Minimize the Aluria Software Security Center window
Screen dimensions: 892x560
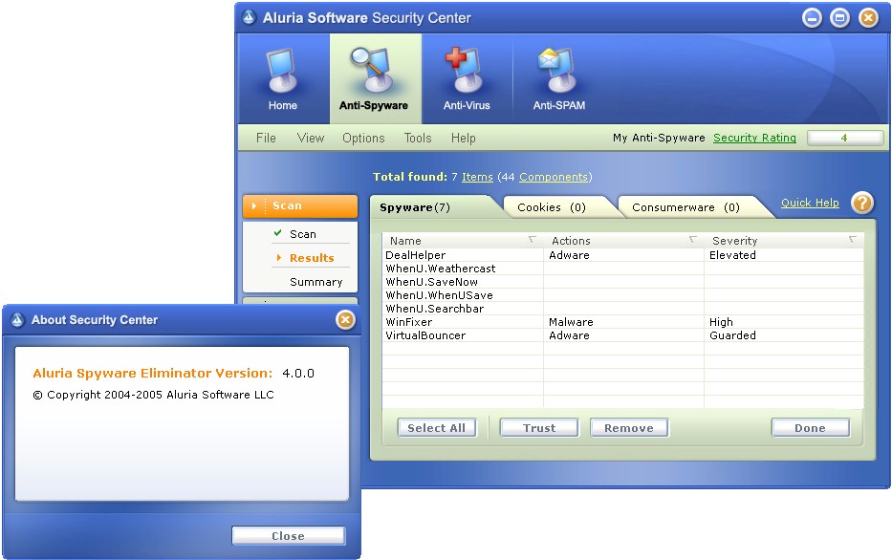click(812, 18)
